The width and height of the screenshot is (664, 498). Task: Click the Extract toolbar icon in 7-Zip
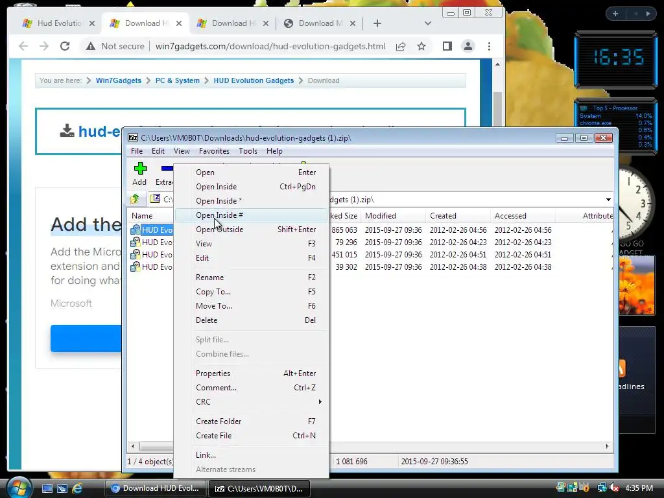point(167,169)
